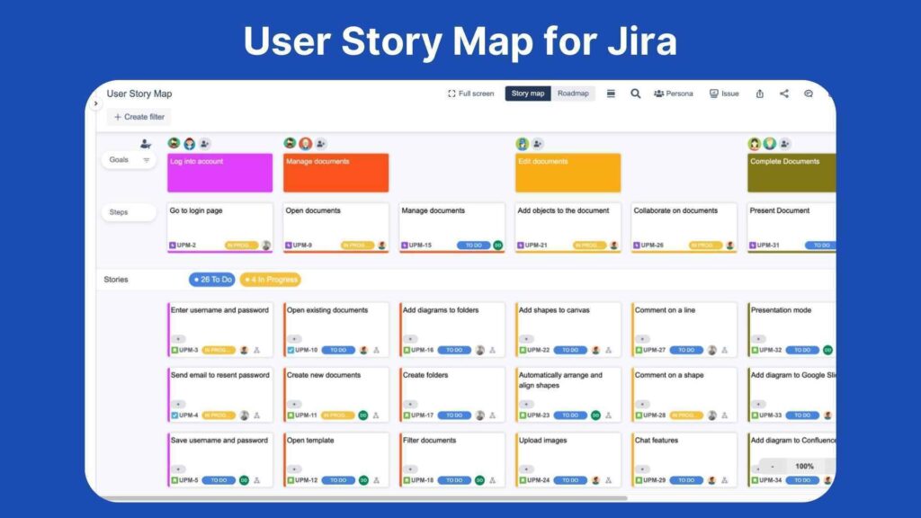Click the Create filter button
Image resolution: width=921 pixels, height=518 pixels.
click(139, 116)
